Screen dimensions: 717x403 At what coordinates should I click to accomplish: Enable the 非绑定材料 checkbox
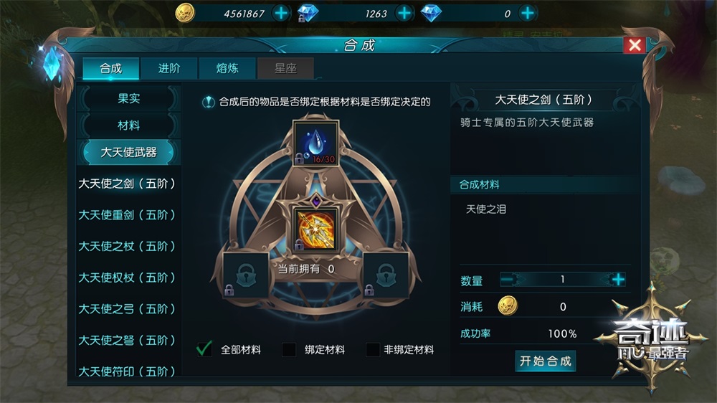[373, 350]
